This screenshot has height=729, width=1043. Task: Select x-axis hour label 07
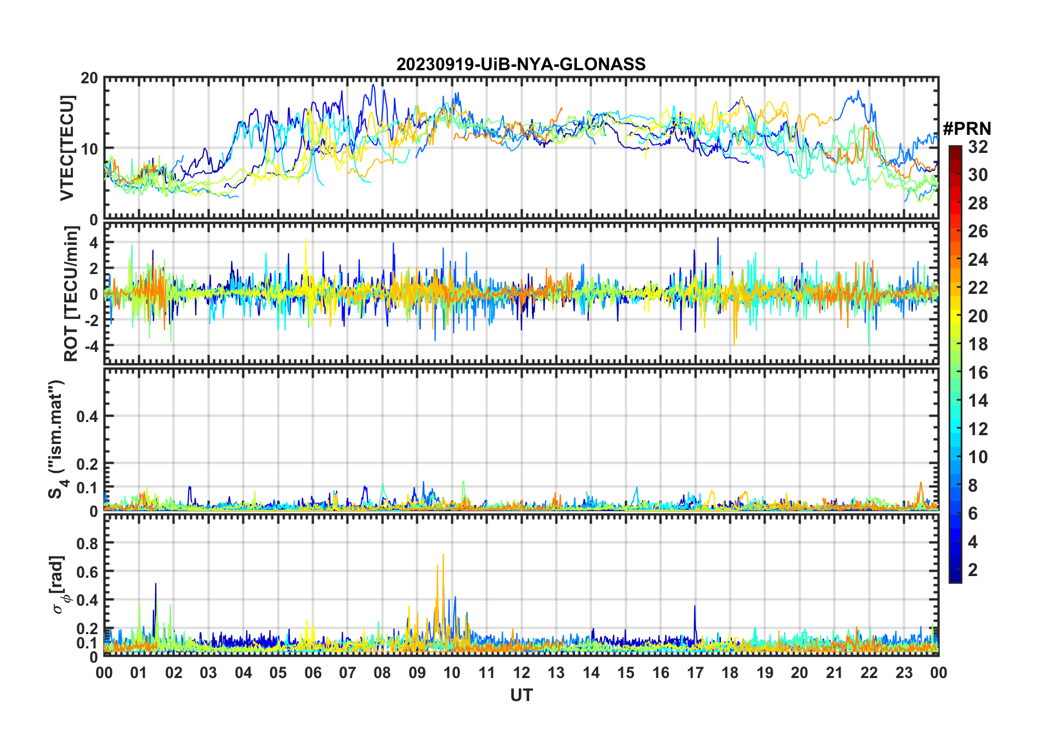coord(348,673)
